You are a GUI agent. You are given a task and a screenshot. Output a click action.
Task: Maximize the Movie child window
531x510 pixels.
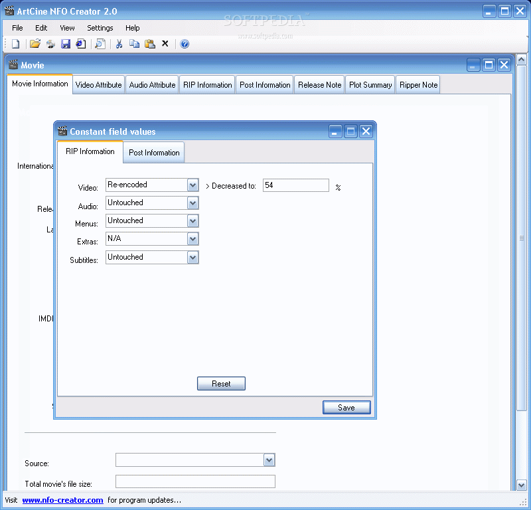tap(489, 64)
